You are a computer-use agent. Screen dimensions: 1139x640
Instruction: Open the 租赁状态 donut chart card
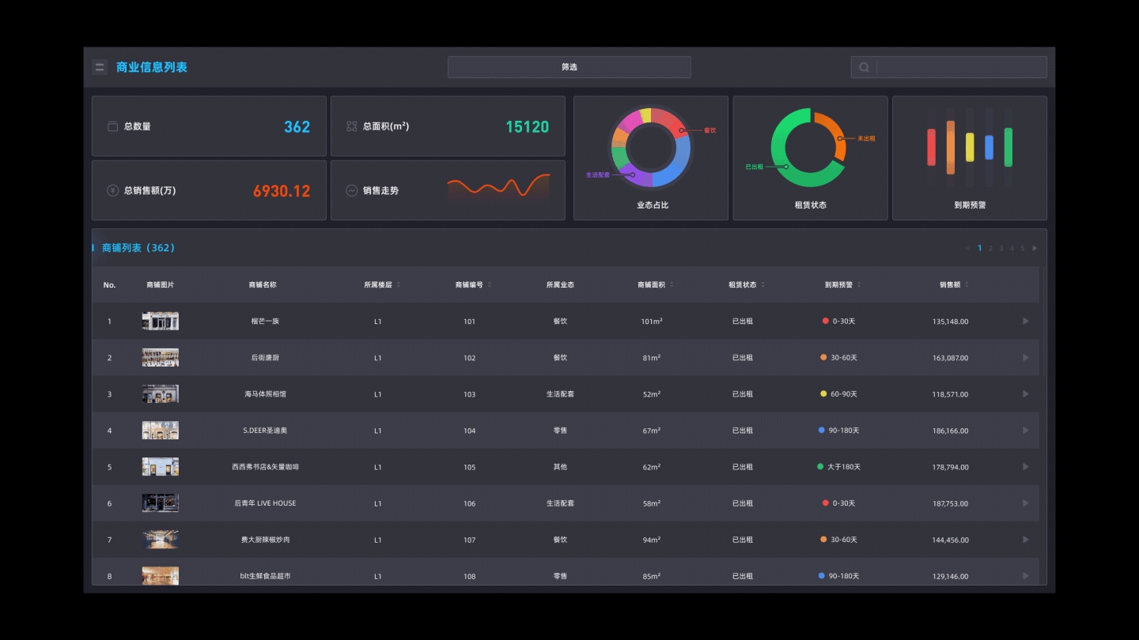coord(811,158)
